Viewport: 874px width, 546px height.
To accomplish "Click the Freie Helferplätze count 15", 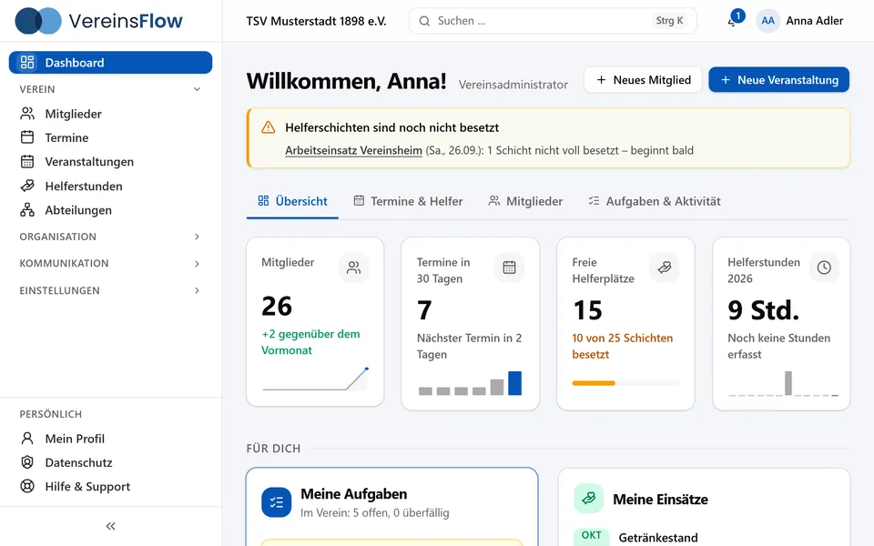I will [587, 309].
